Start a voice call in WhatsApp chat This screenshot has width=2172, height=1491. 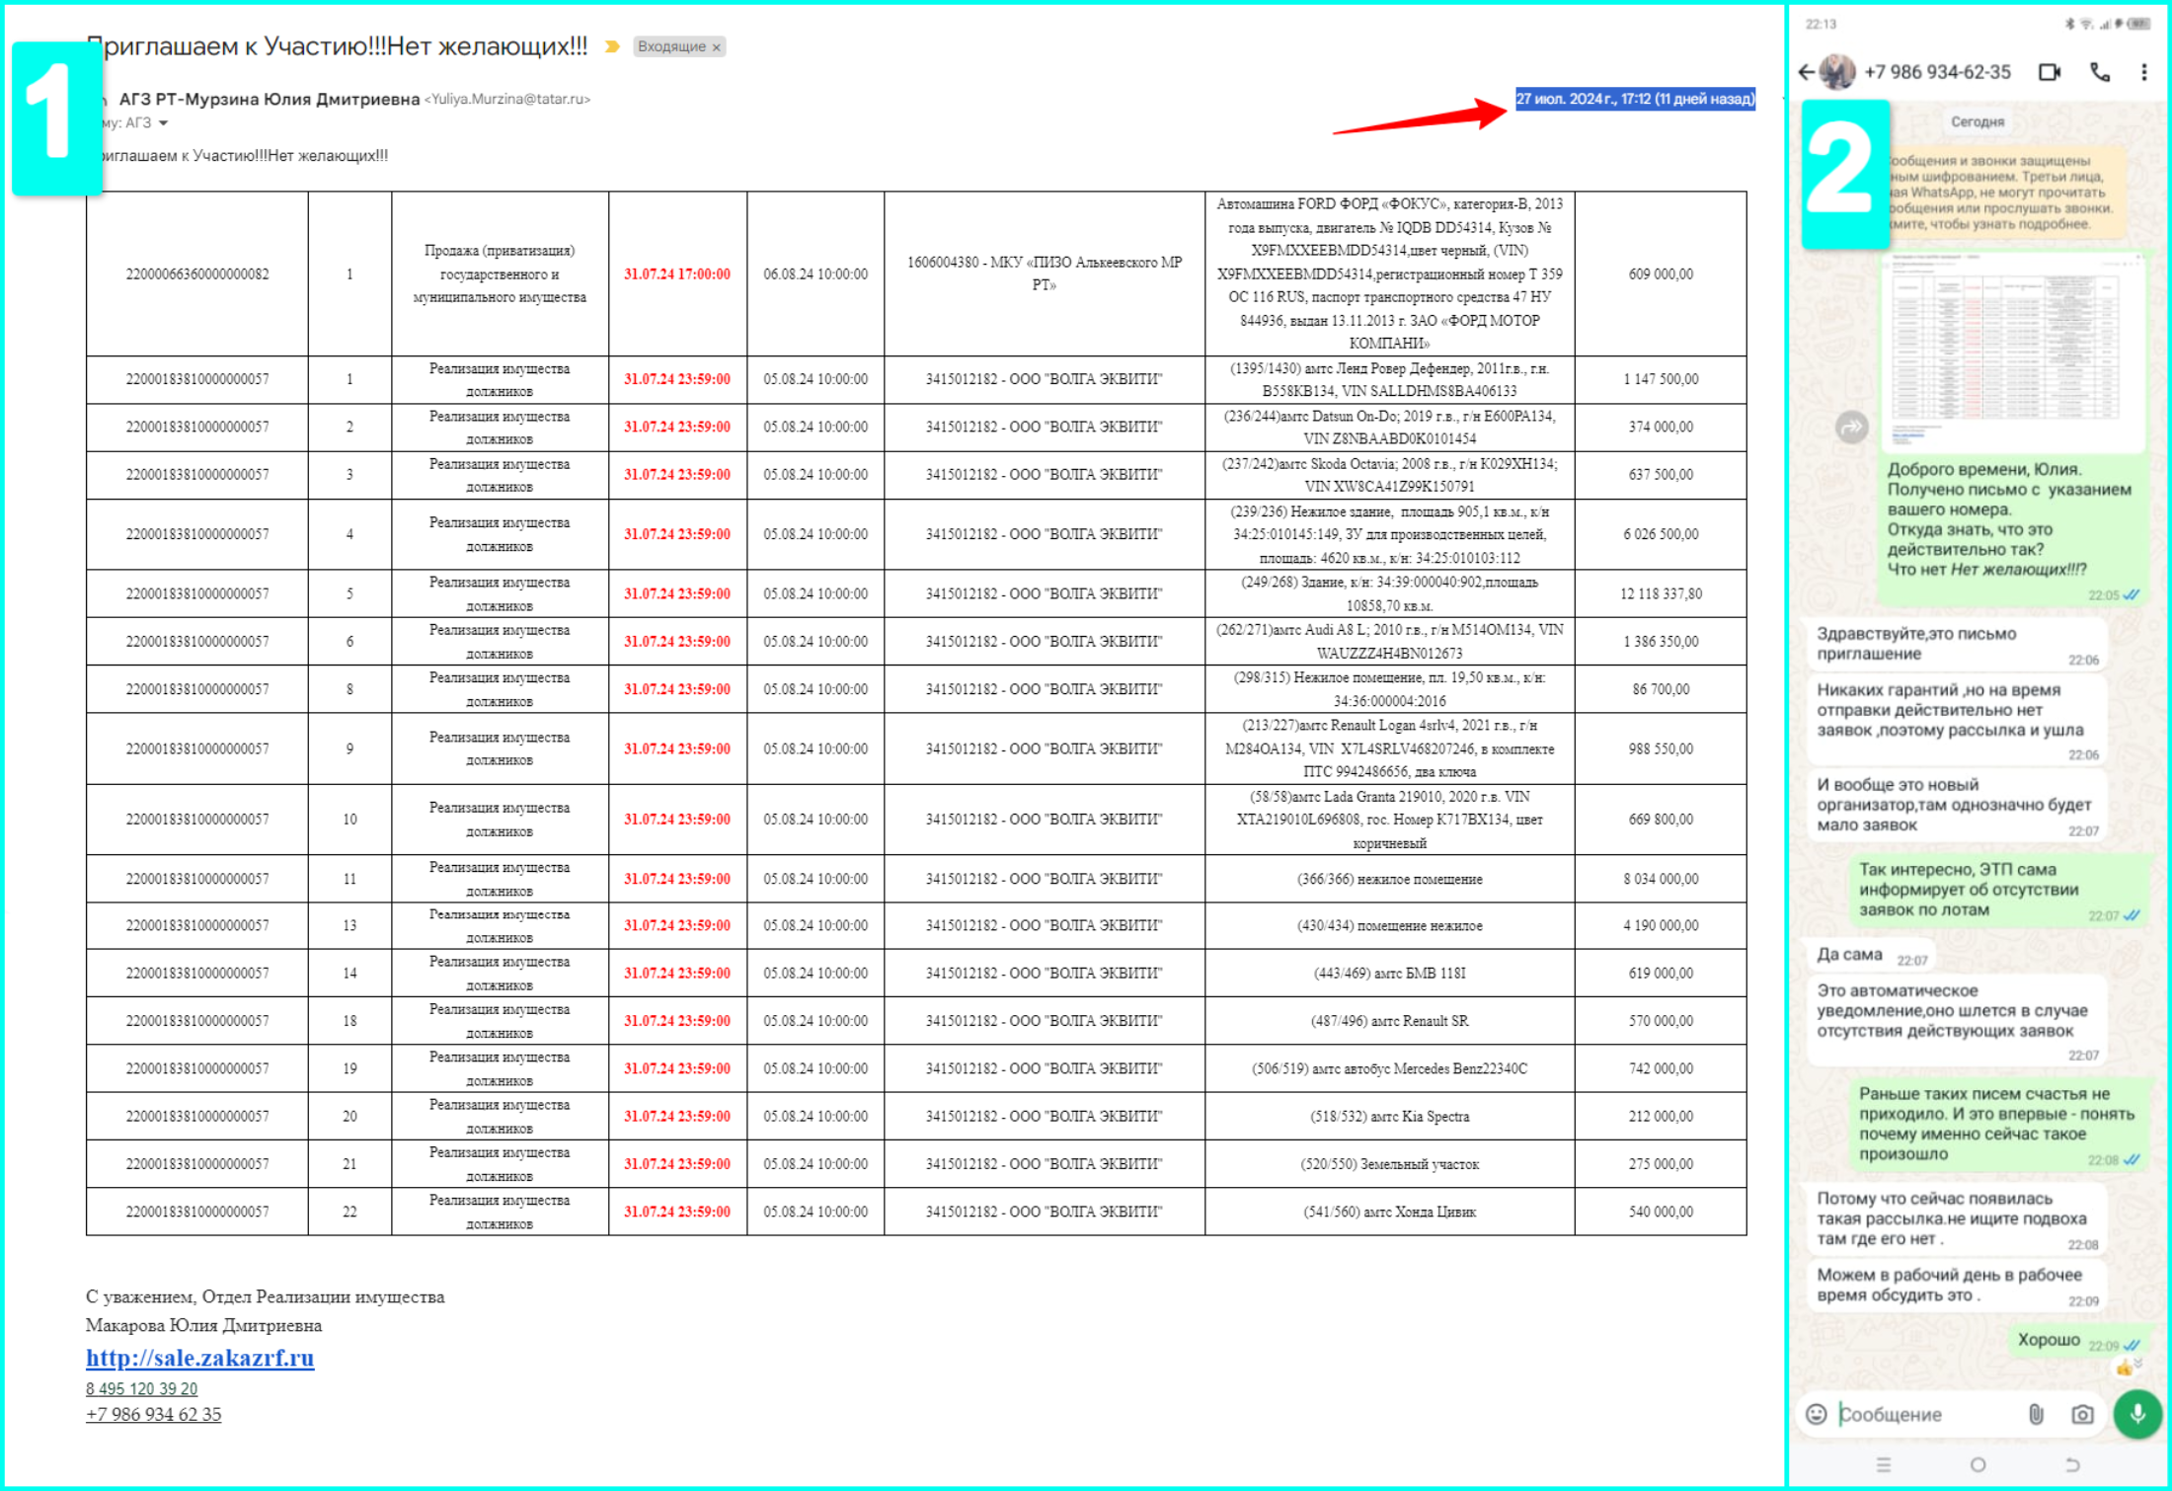pyautogui.click(x=2100, y=72)
